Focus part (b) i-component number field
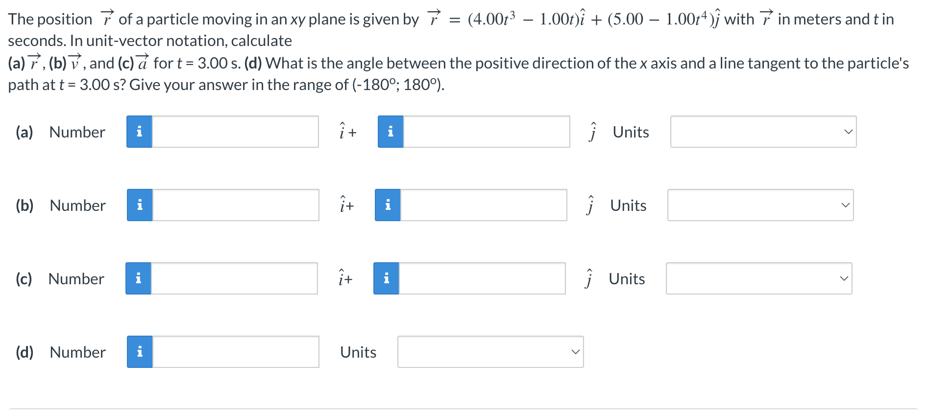Image resolution: width=928 pixels, height=410 pixels. (236, 205)
